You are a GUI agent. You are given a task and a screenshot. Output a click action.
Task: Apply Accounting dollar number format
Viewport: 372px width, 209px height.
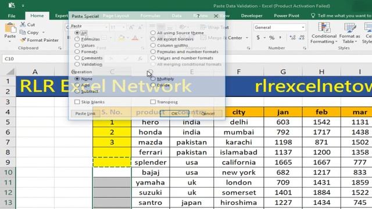coord(258,37)
